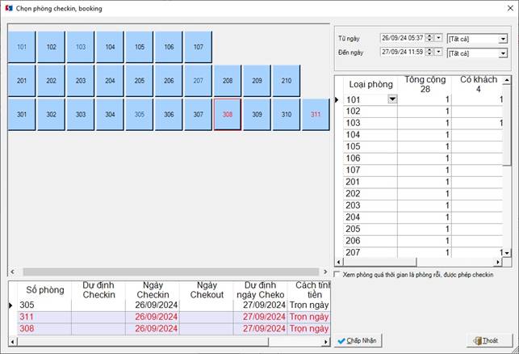
Task: Select room tile 107
Action: pos(199,47)
